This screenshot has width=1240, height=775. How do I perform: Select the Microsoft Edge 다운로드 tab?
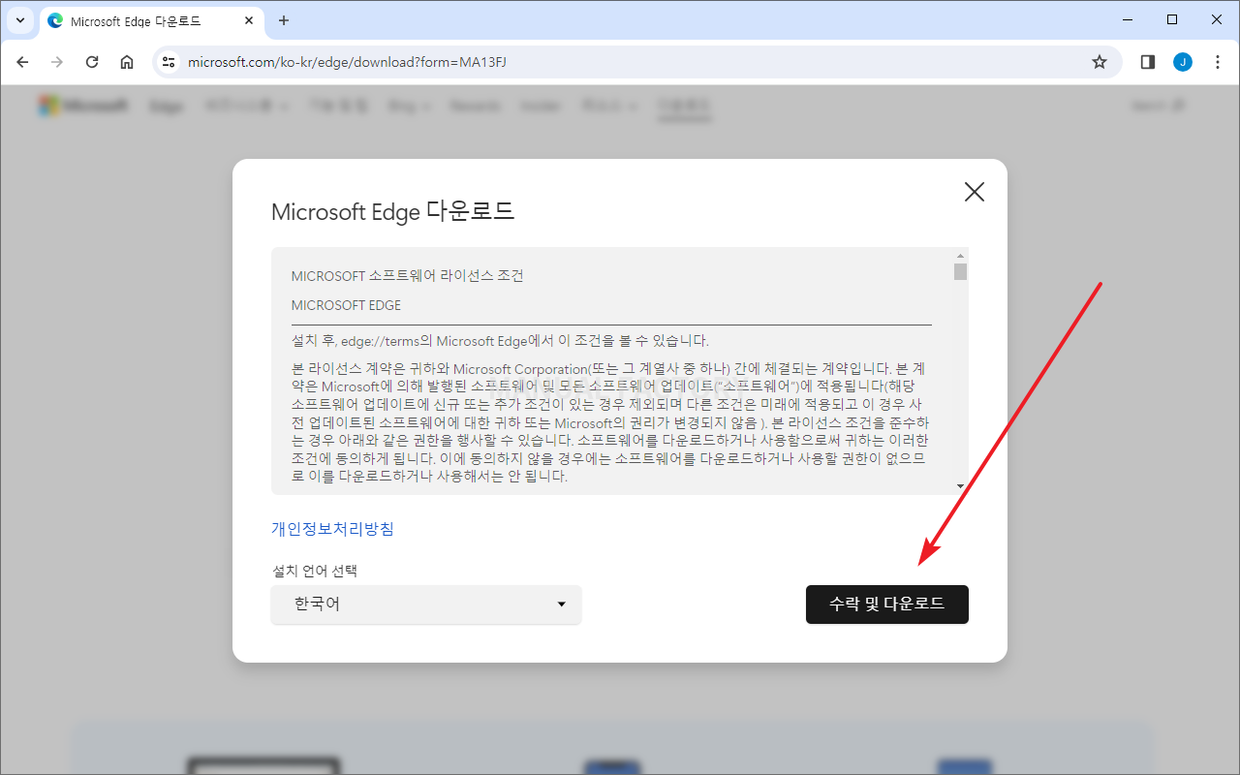click(152, 21)
